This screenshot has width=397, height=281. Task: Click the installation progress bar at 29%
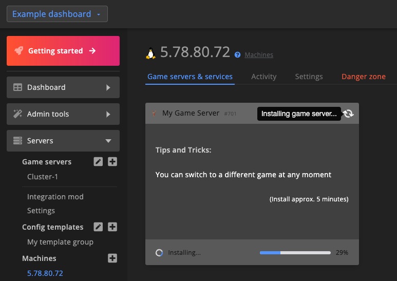(295, 253)
